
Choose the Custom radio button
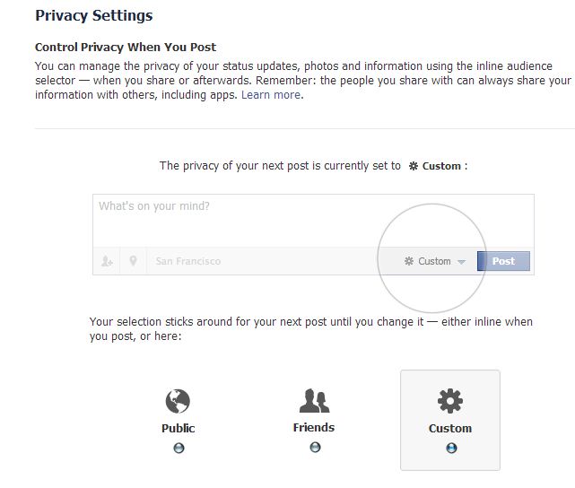tap(451, 449)
